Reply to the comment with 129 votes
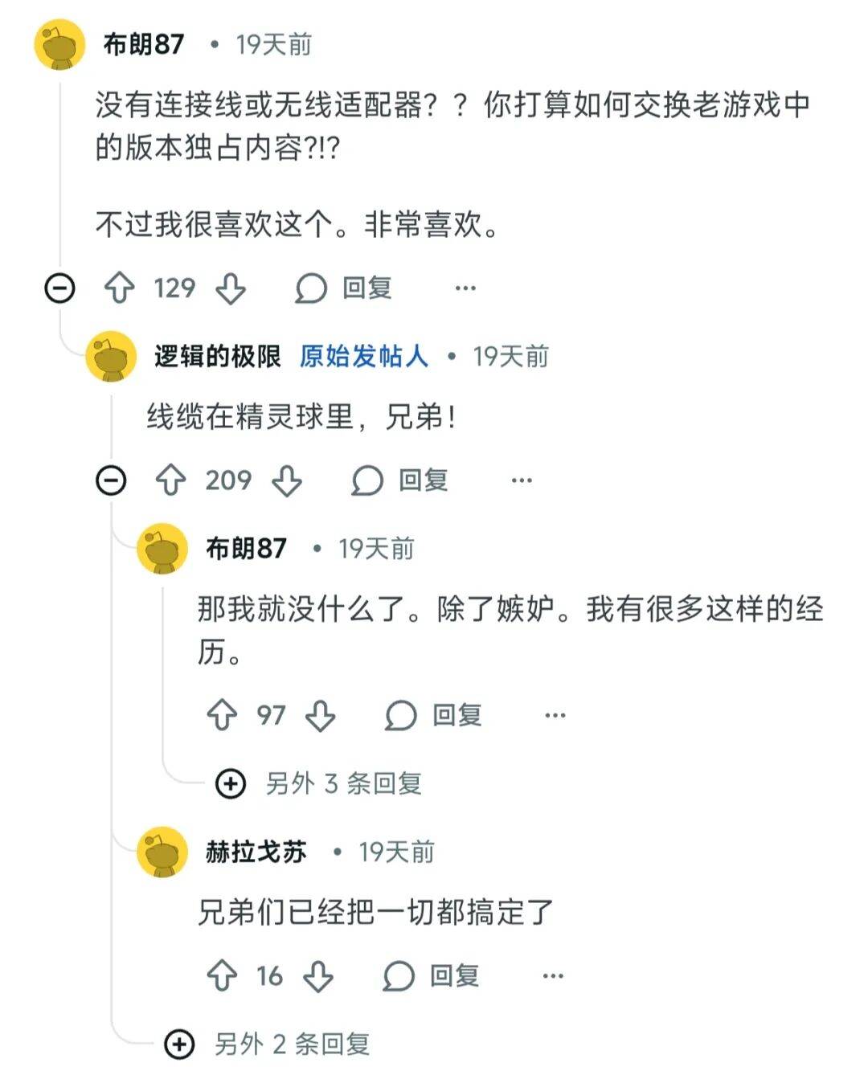The height and width of the screenshot is (1071, 868). pos(344,288)
